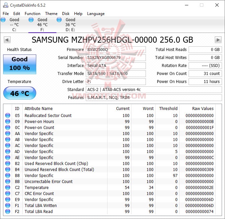
Task: Open the Function menu
Action: (x=32, y=14)
